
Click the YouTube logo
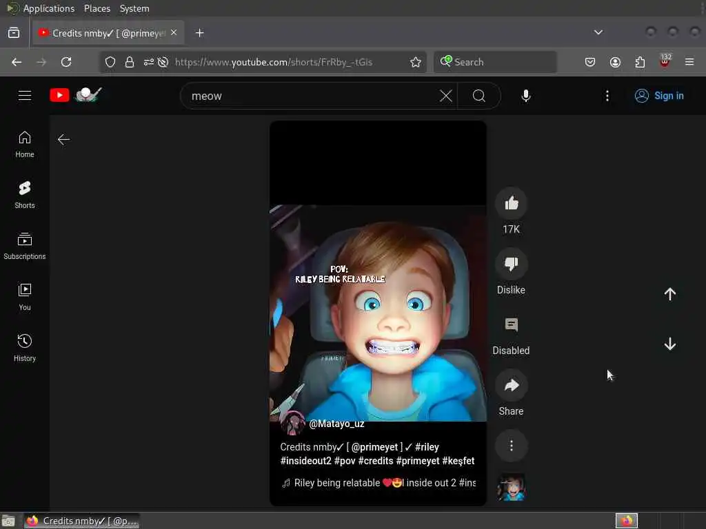pyautogui.click(x=76, y=95)
